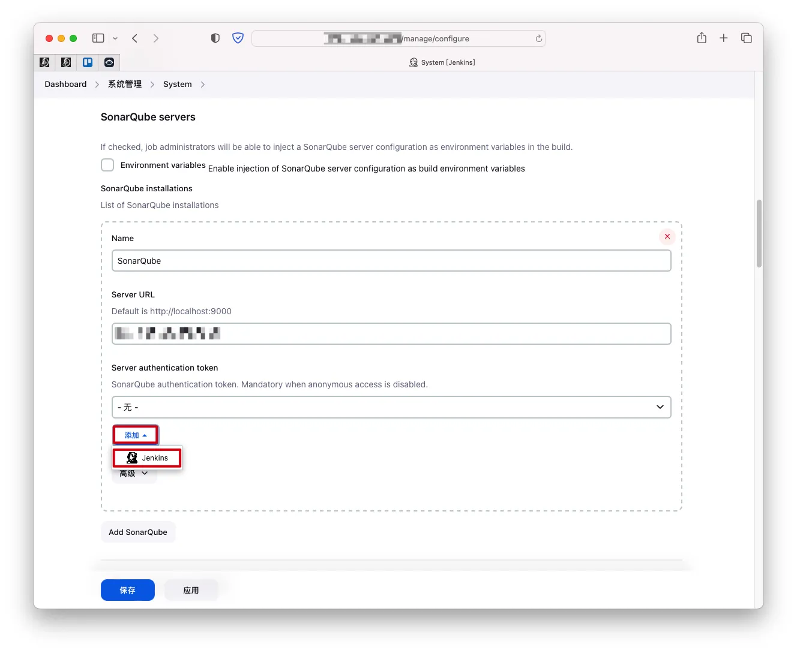
Task: Click into the Name input field
Action: pos(391,261)
